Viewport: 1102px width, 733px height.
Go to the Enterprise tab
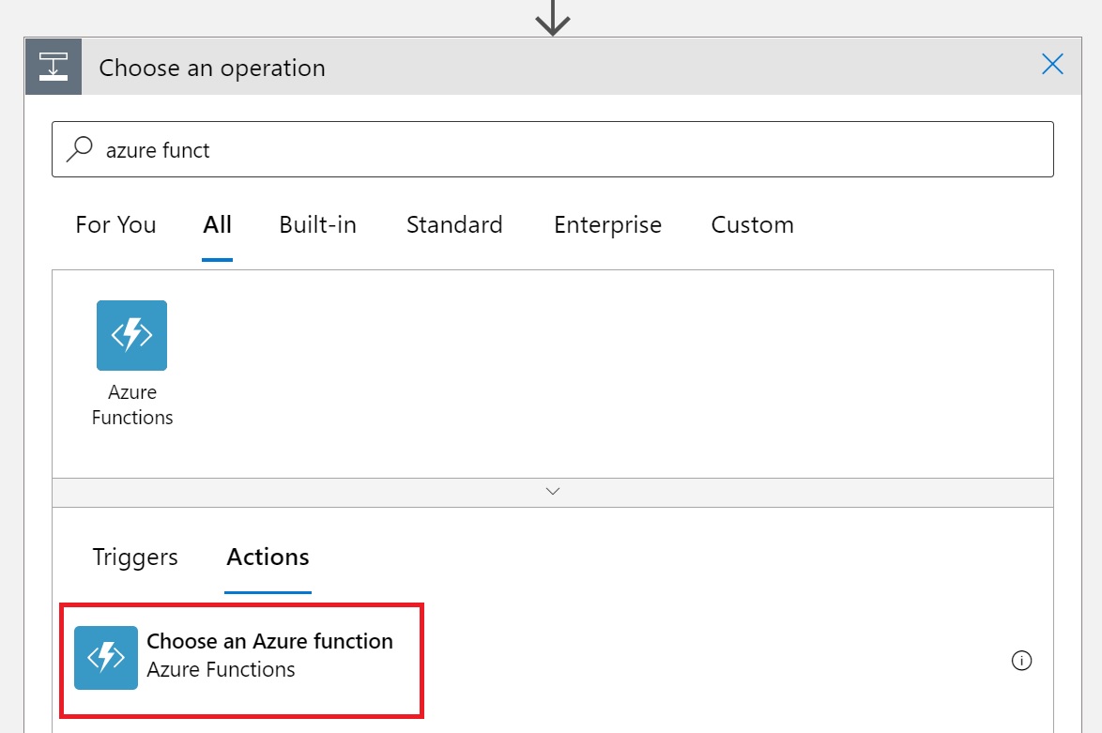coord(607,225)
